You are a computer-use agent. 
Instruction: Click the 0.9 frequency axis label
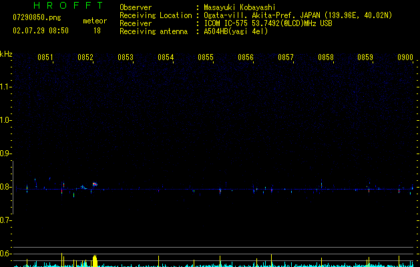point(5,154)
